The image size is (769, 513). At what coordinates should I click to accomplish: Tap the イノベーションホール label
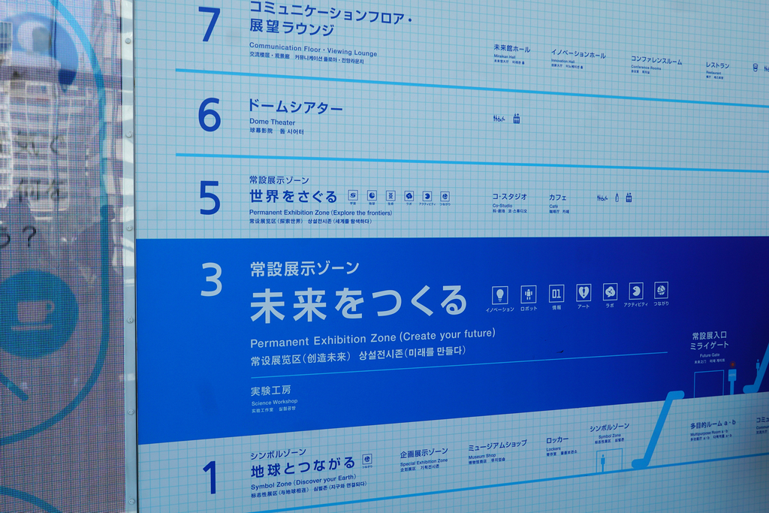(578, 53)
